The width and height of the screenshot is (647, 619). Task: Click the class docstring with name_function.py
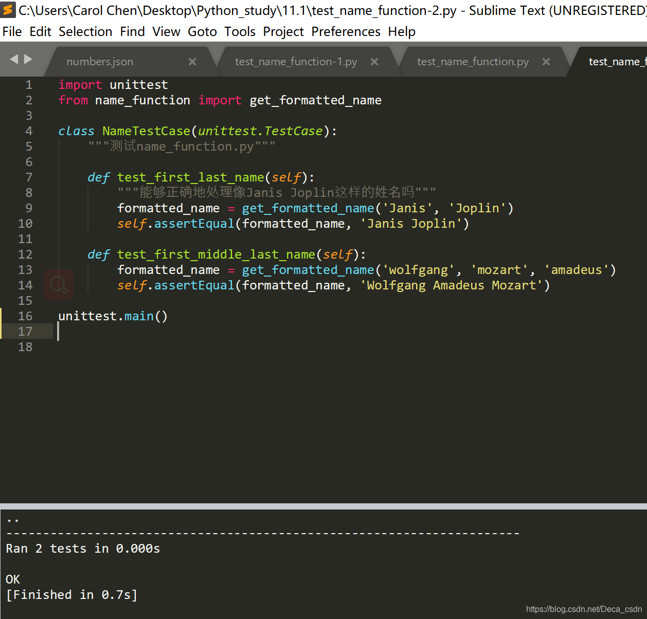coord(182,147)
